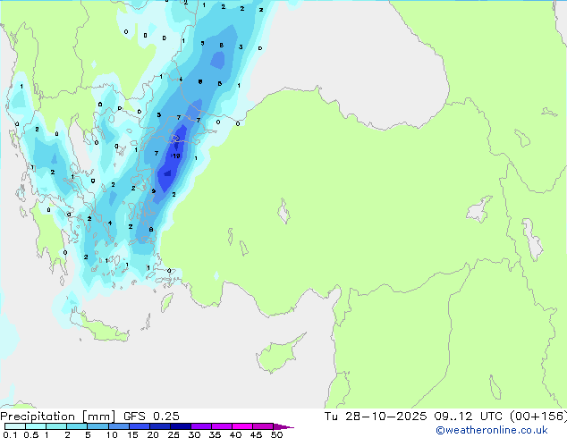Click the '19' precipitation value on the map
Screen dimensions: 567x438
pyautogui.click(x=176, y=156)
